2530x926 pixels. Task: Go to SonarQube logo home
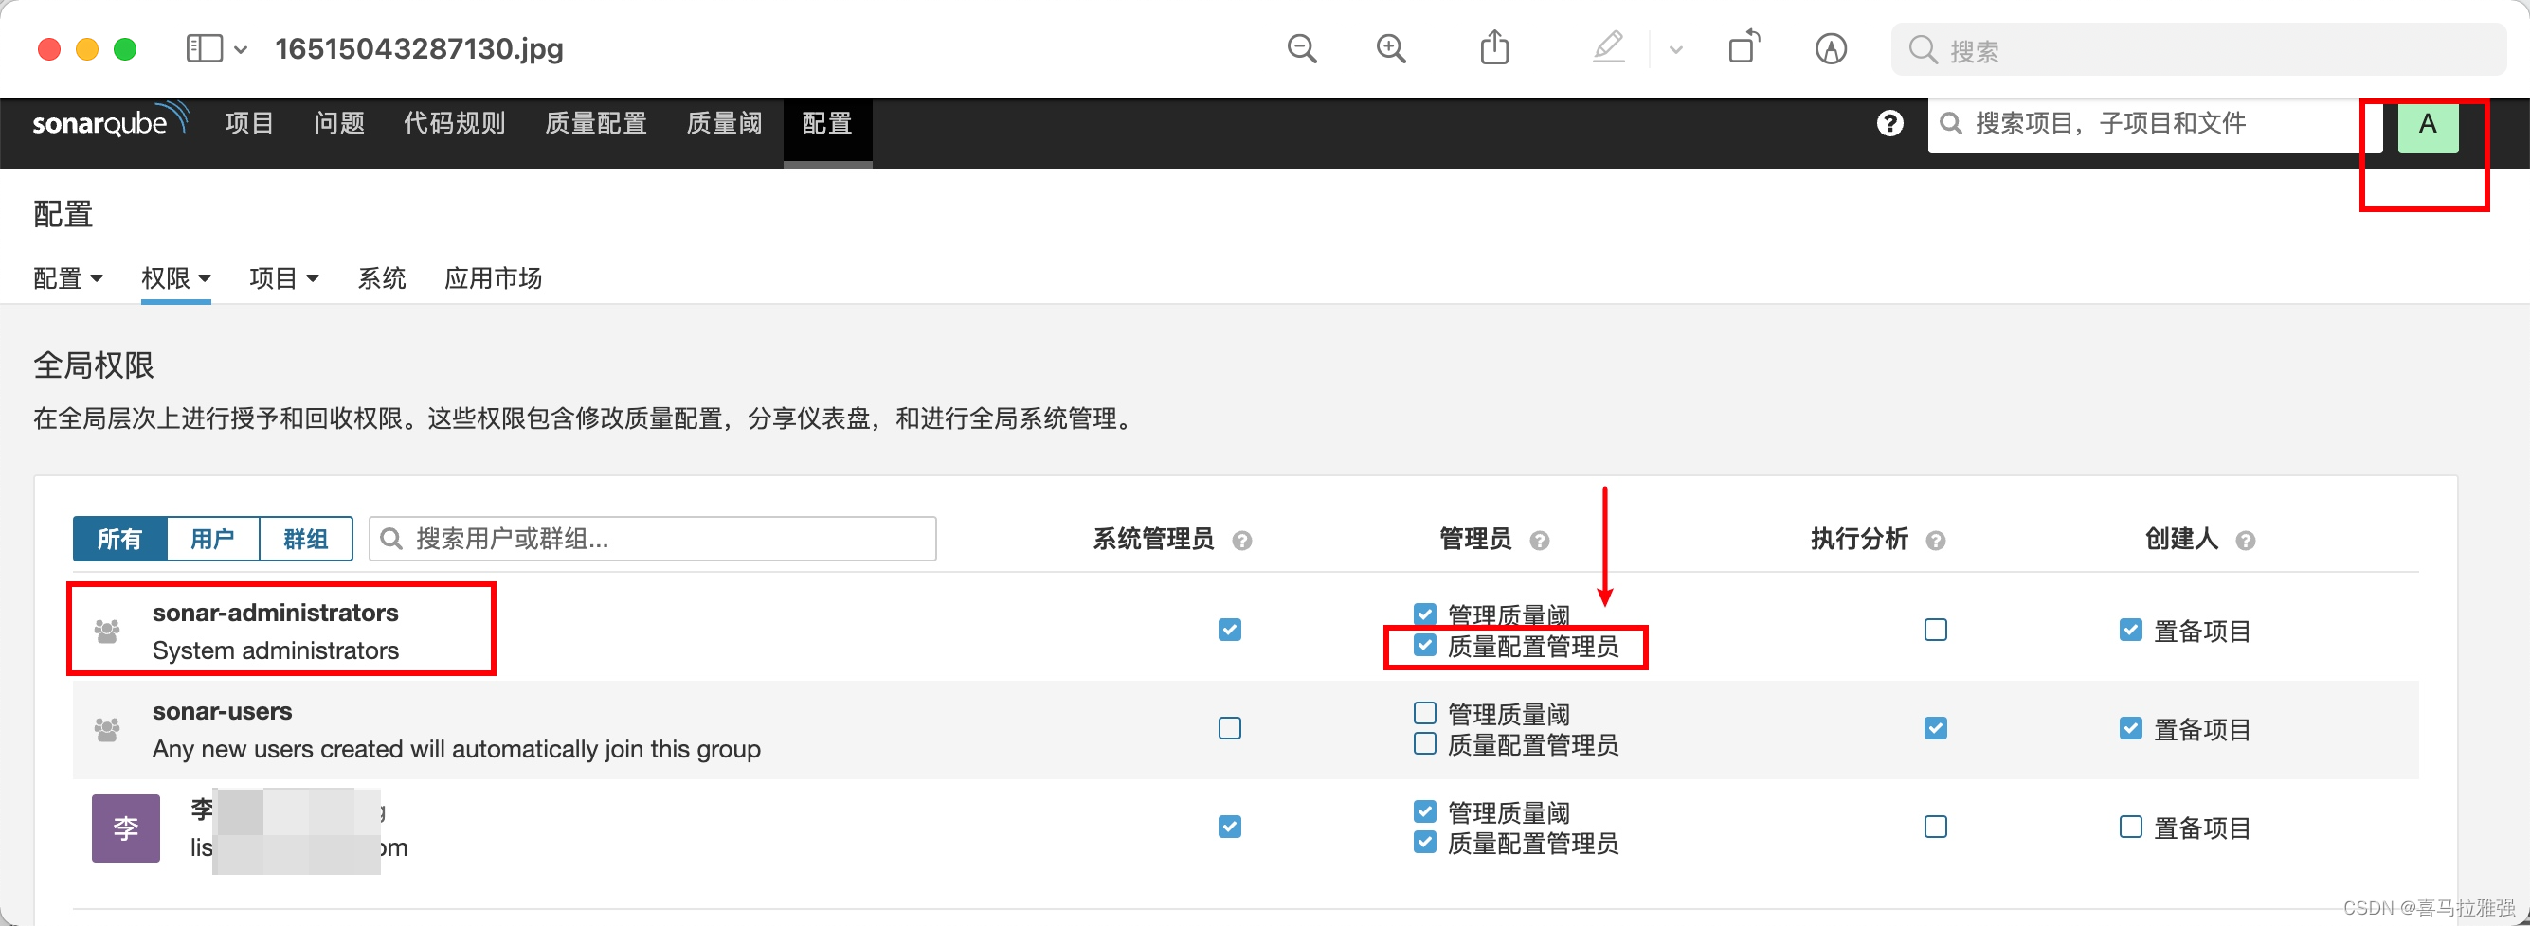[110, 121]
